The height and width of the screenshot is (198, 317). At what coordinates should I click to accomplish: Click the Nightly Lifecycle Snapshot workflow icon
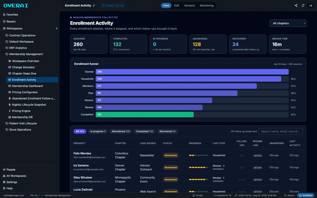click(x=10, y=105)
